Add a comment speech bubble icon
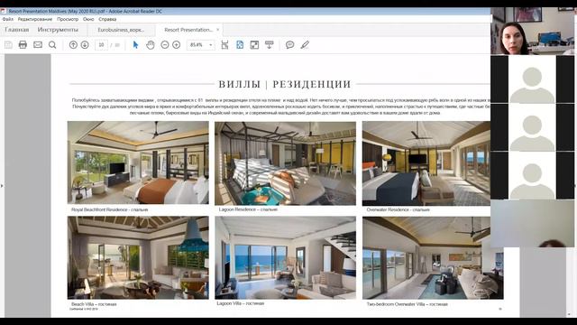The width and height of the screenshot is (577, 325). (x=290, y=45)
